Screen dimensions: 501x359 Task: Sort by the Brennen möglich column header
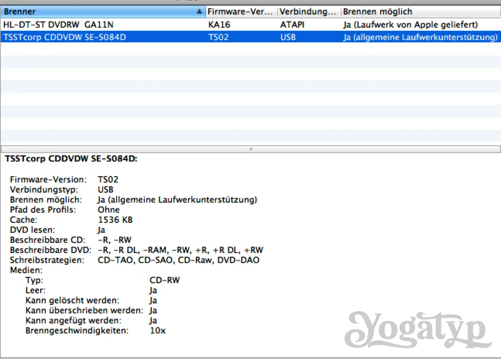(421, 12)
